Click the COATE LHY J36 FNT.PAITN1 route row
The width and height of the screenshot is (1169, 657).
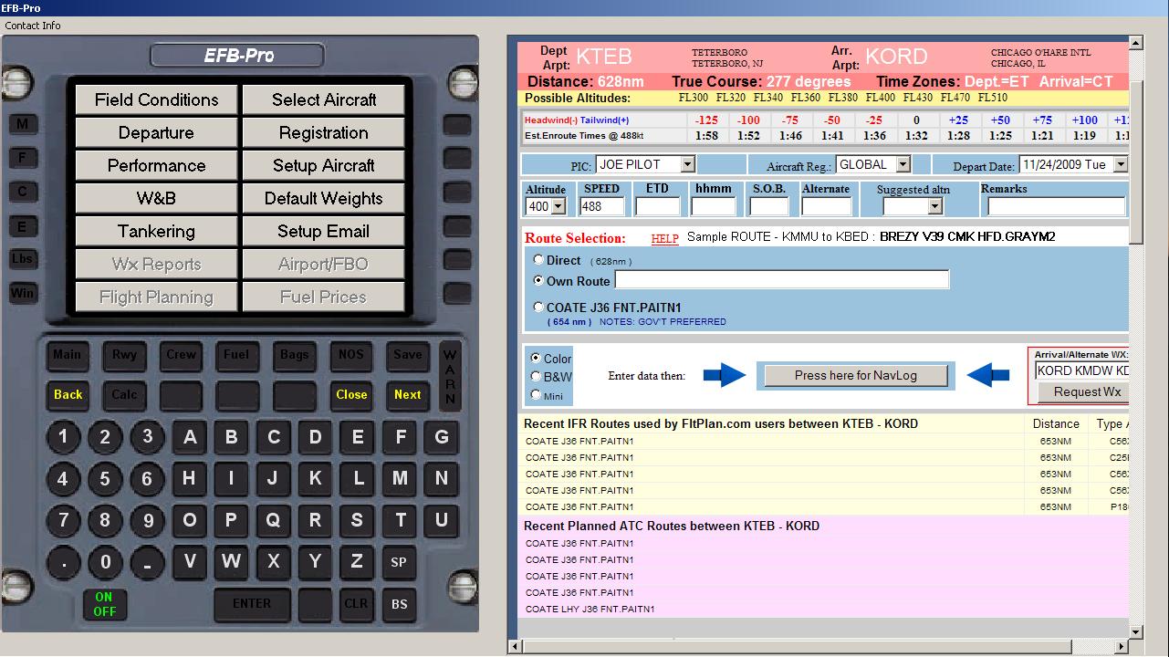pyautogui.click(x=823, y=610)
